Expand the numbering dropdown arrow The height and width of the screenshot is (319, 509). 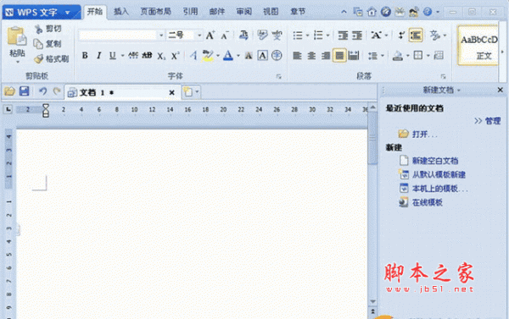tap(327, 36)
